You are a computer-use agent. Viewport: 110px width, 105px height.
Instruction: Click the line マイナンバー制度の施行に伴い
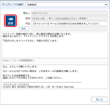tap(37, 34)
